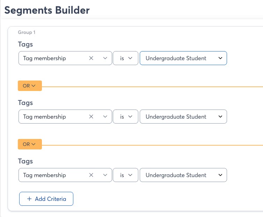The image size is (263, 217).
Task: Expand chevron of third Tag membership field
Action: coord(105,175)
